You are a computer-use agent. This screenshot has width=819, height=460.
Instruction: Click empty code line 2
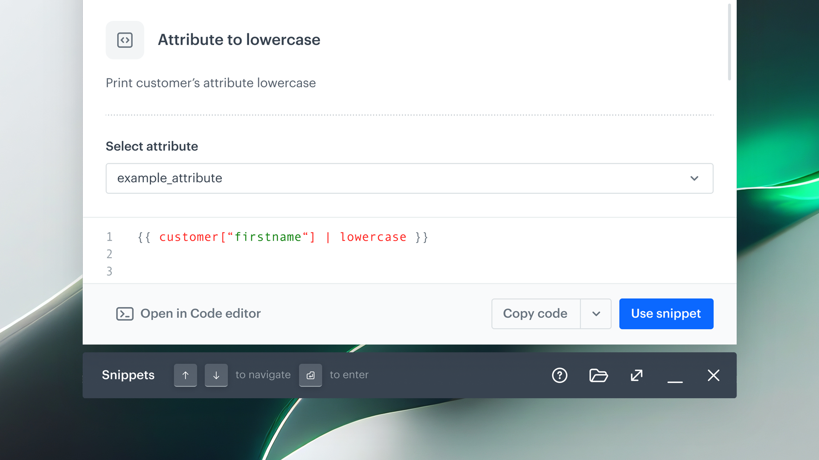[282, 254]
